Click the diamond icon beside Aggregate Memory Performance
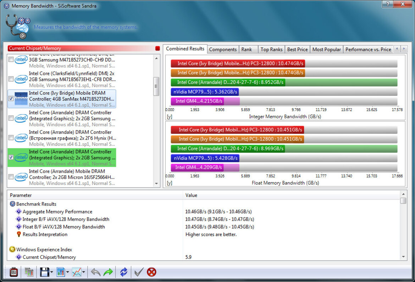The width and height of the screenshot is (415, 282). [x=19, y=212]
